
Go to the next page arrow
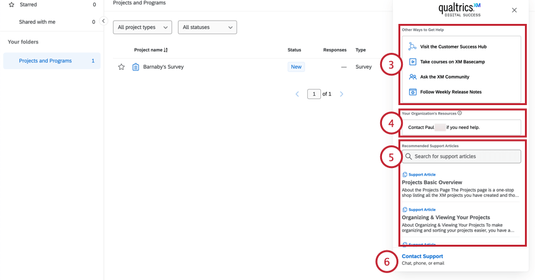[x=342, y=94]
